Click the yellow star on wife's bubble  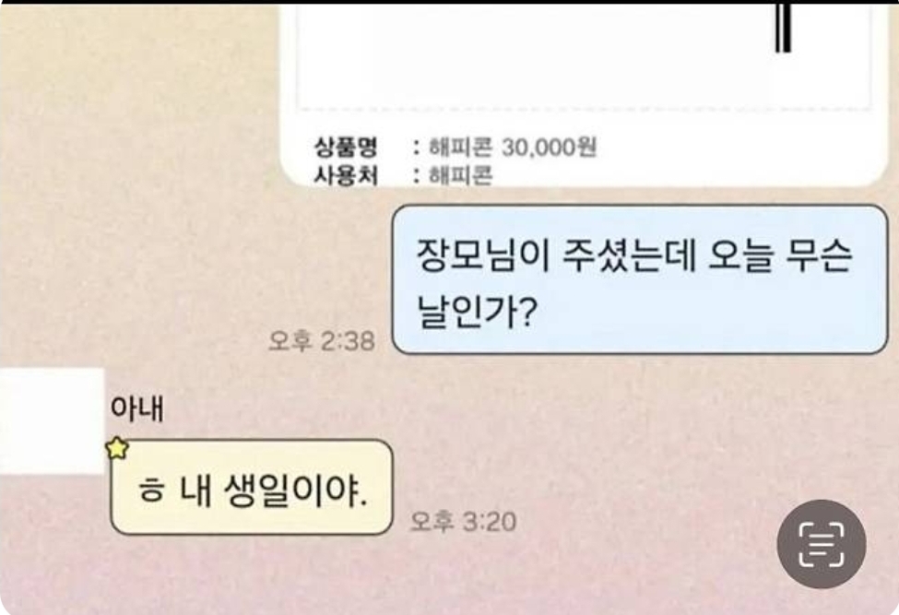coord(117,448)
